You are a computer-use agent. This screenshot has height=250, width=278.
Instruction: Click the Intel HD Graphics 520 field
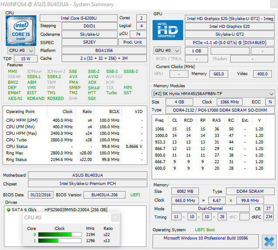point(229,27)
